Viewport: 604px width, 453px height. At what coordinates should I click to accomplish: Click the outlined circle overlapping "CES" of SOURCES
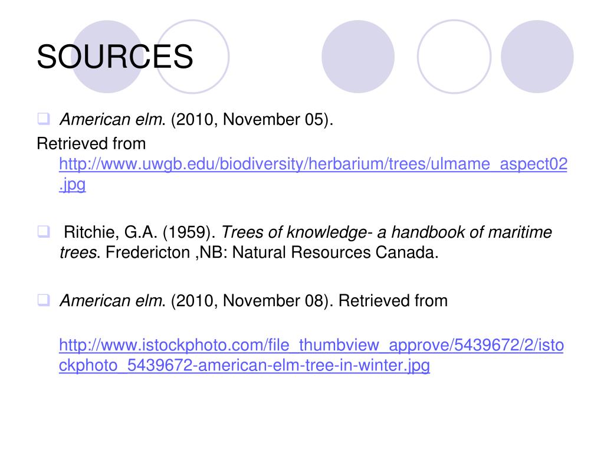[193, 57]
